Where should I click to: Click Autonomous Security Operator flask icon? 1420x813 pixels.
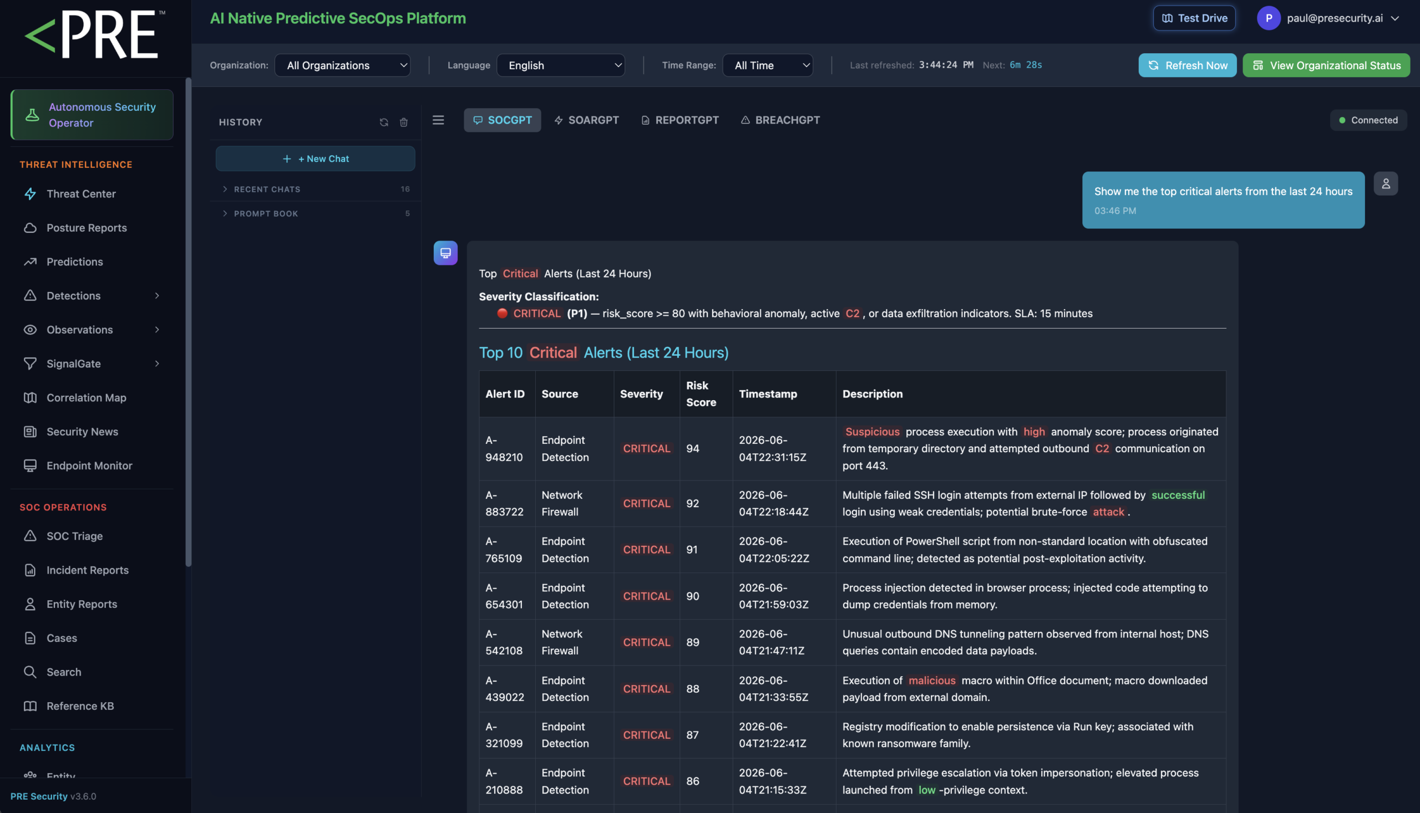pyautogui.click(x=32, y=115)
